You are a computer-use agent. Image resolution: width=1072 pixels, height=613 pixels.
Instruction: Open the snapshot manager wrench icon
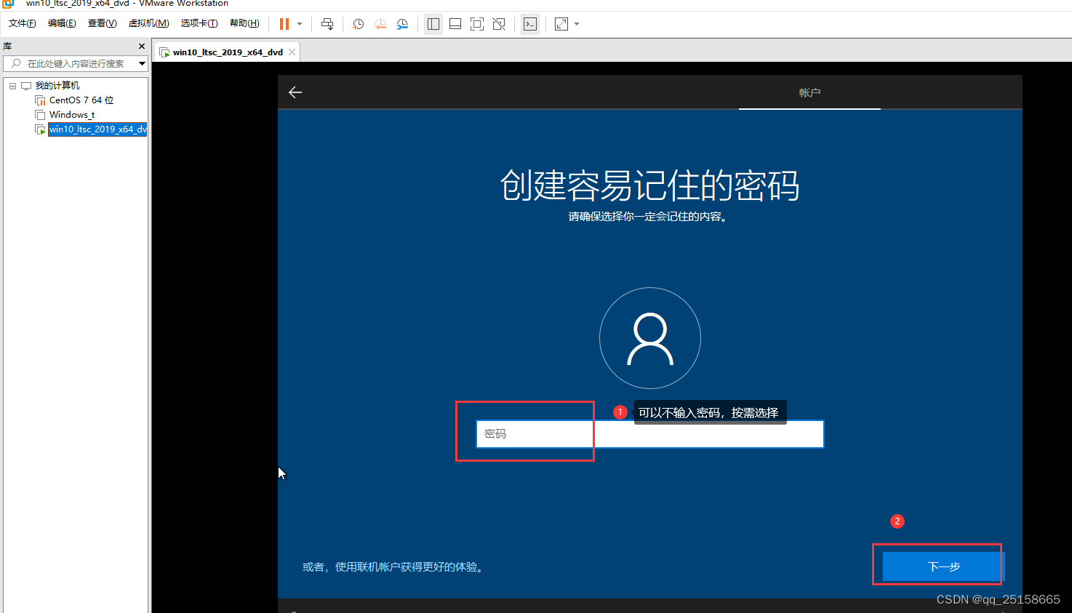click(x=402, y=24)
